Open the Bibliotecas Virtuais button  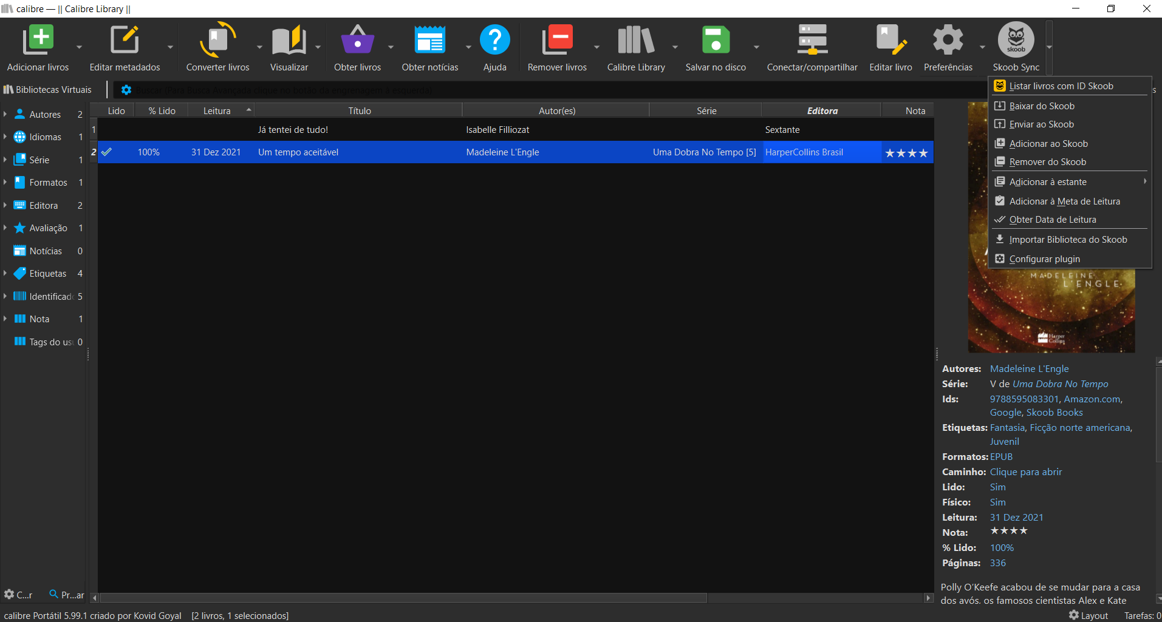tap(47, 89)
